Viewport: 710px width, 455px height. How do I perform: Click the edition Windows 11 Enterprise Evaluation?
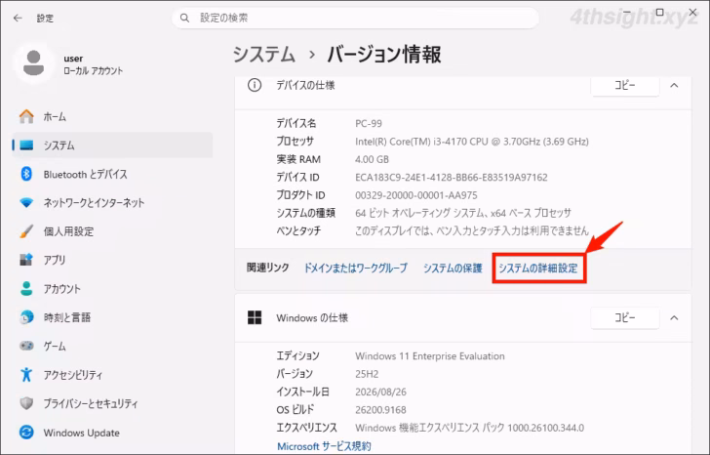click(x=430, y=356)
